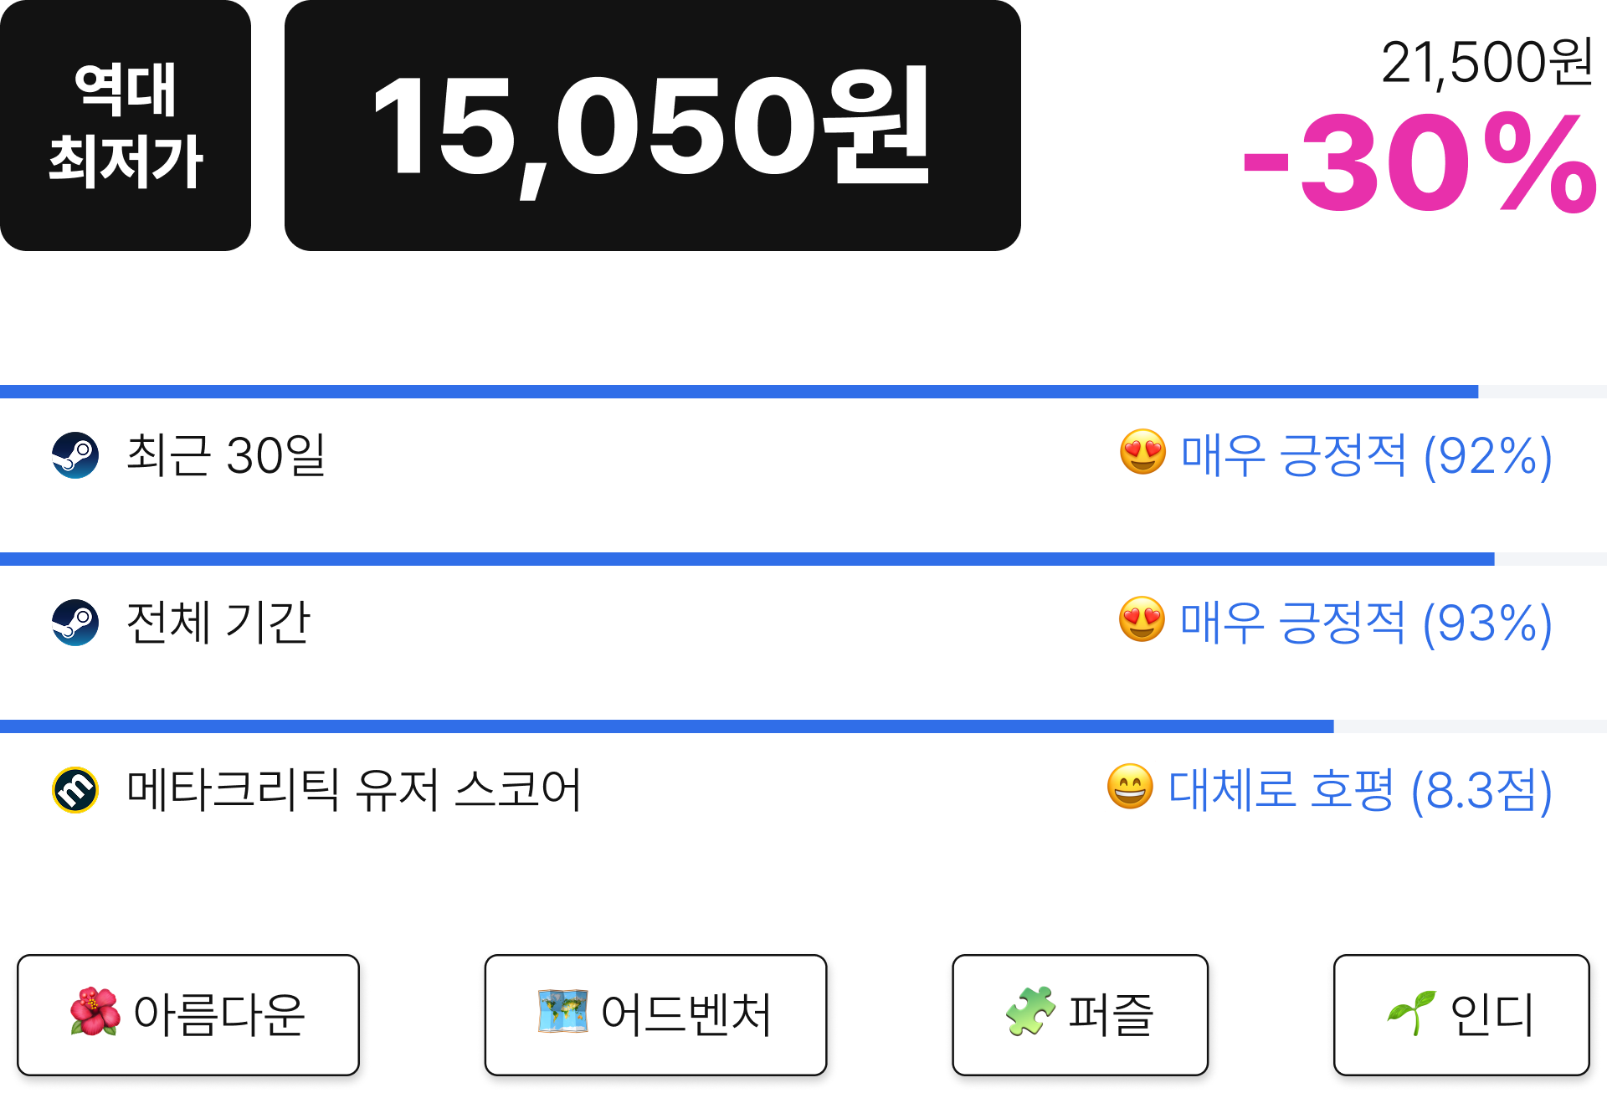The image size is (1607, 1093).
Task: Click the puzzle piece icon on 퍼즐 tag
Action: [1030, 1012]
